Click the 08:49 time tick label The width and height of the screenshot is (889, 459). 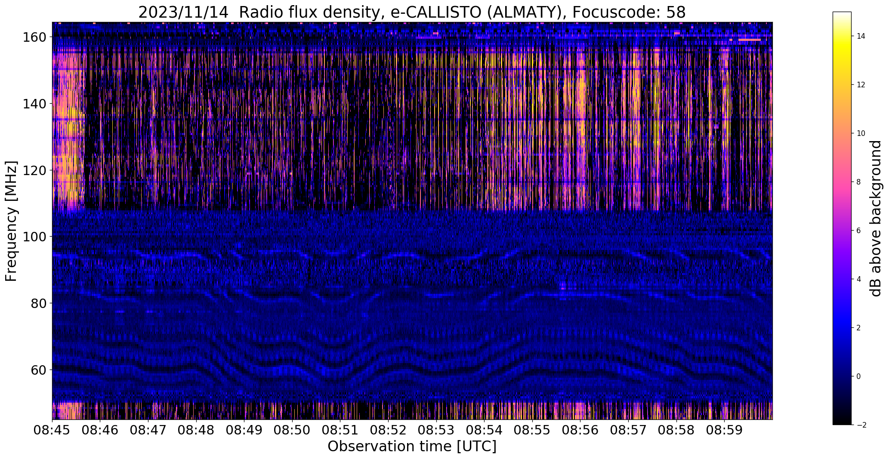coord(244,430)
